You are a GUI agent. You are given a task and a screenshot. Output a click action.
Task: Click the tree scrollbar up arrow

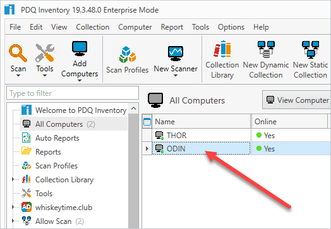pyautogui.click(x=133, y=109)
